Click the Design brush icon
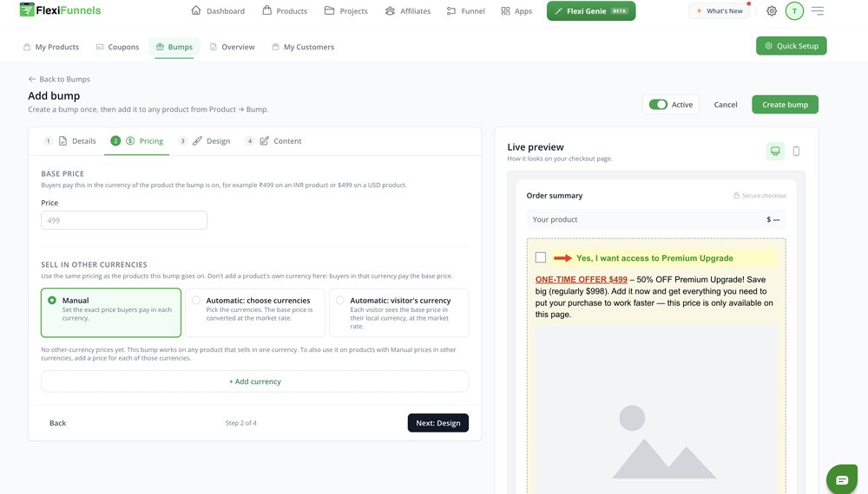 point(197,141)
